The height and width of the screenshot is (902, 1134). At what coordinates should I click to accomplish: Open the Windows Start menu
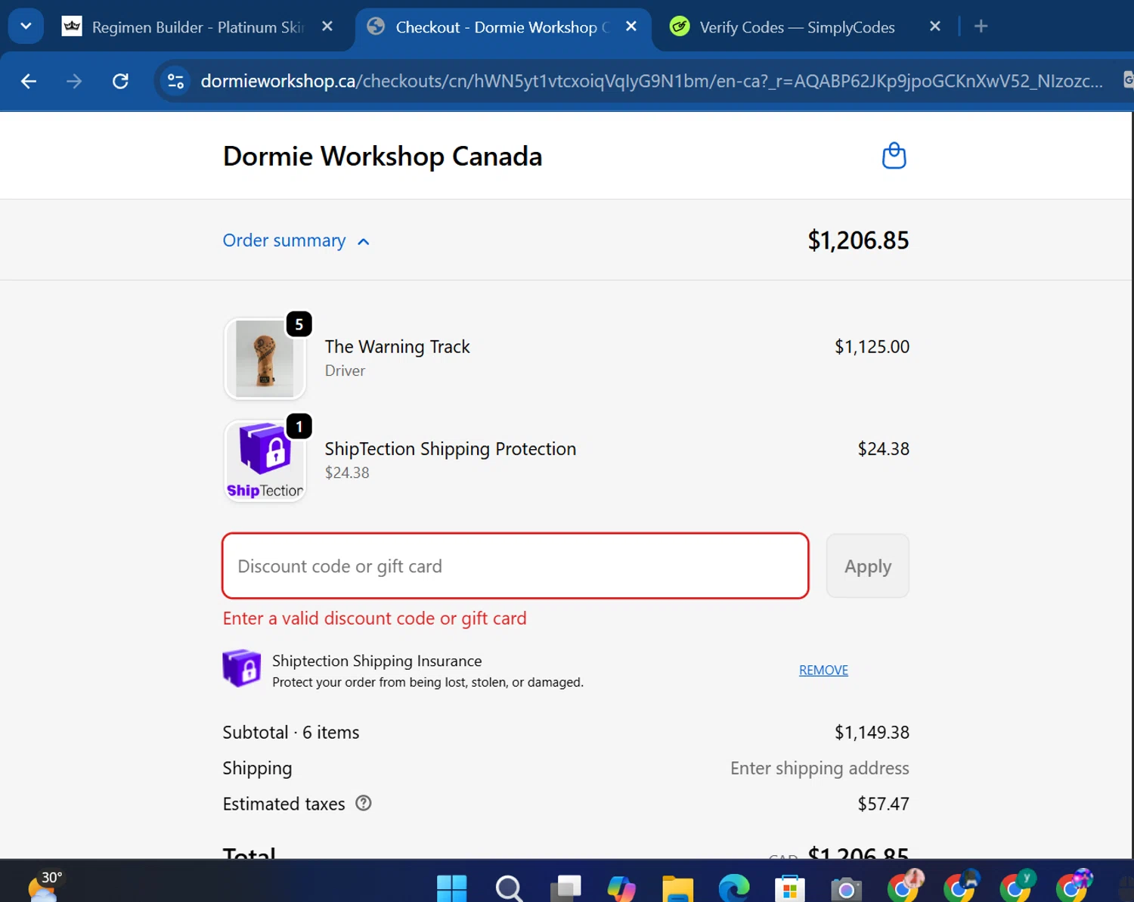452,888
